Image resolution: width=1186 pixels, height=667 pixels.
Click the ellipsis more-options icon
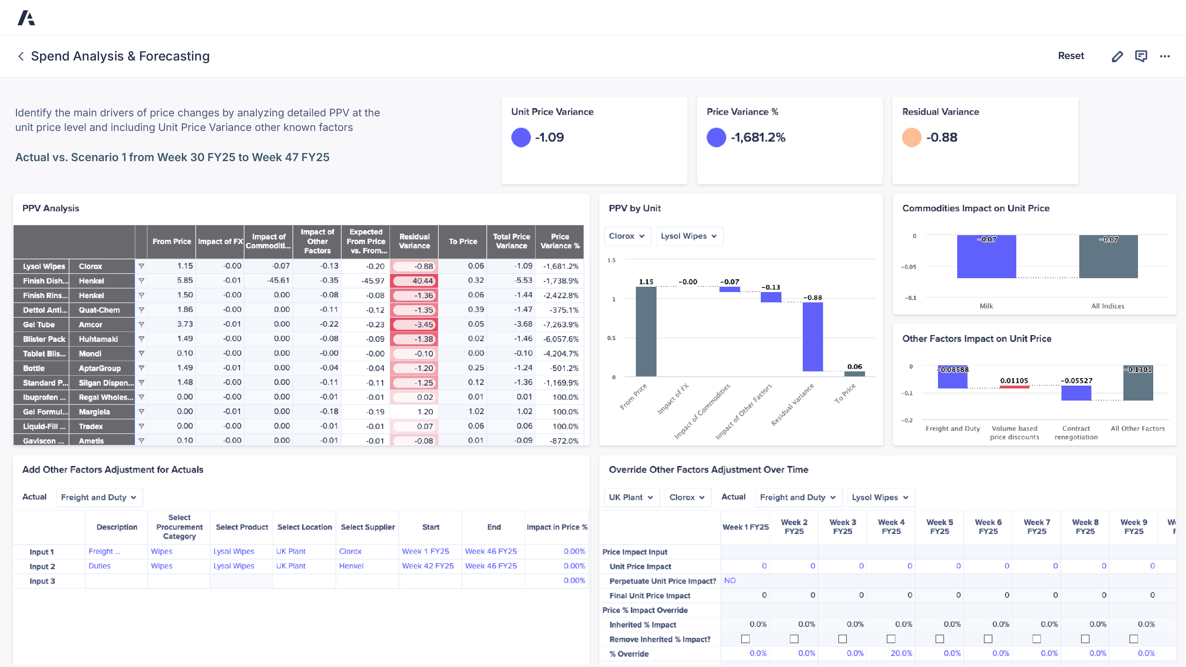1165,56
